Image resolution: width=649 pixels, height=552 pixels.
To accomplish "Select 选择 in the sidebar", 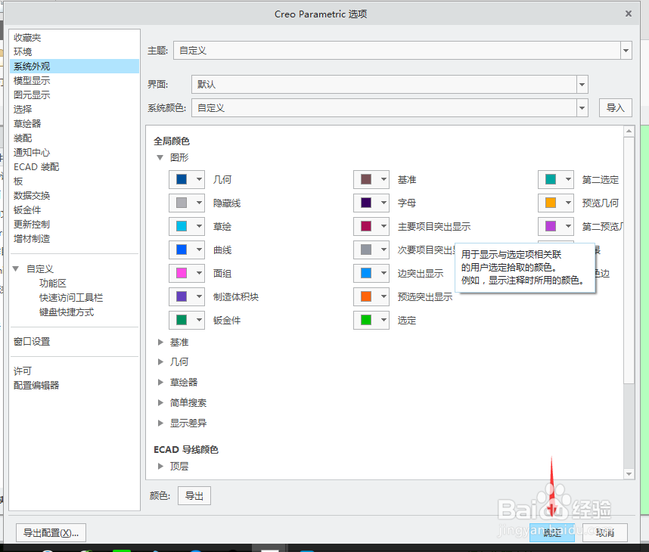I will tap(74, 109).
